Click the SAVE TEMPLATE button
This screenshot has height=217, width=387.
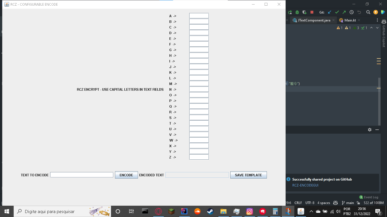[x=248, y=175]
